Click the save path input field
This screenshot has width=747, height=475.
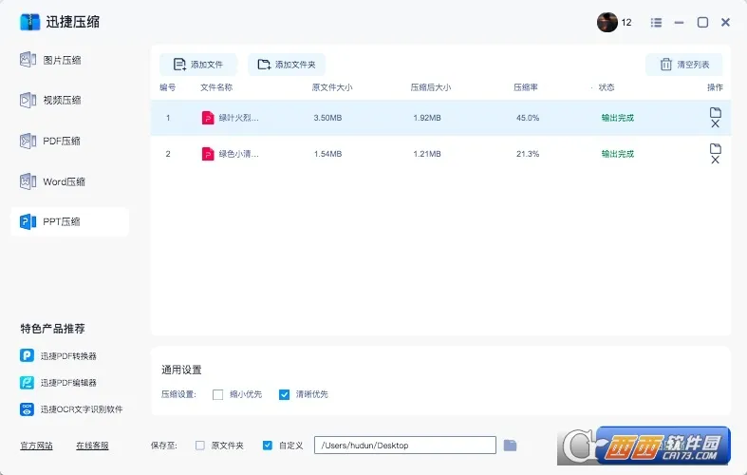click(405, 445)
